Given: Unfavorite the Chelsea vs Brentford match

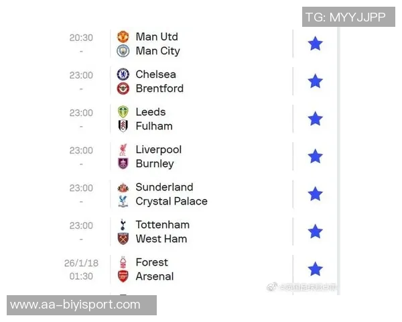Looking at the screenshot, I should tap(315, 81).
